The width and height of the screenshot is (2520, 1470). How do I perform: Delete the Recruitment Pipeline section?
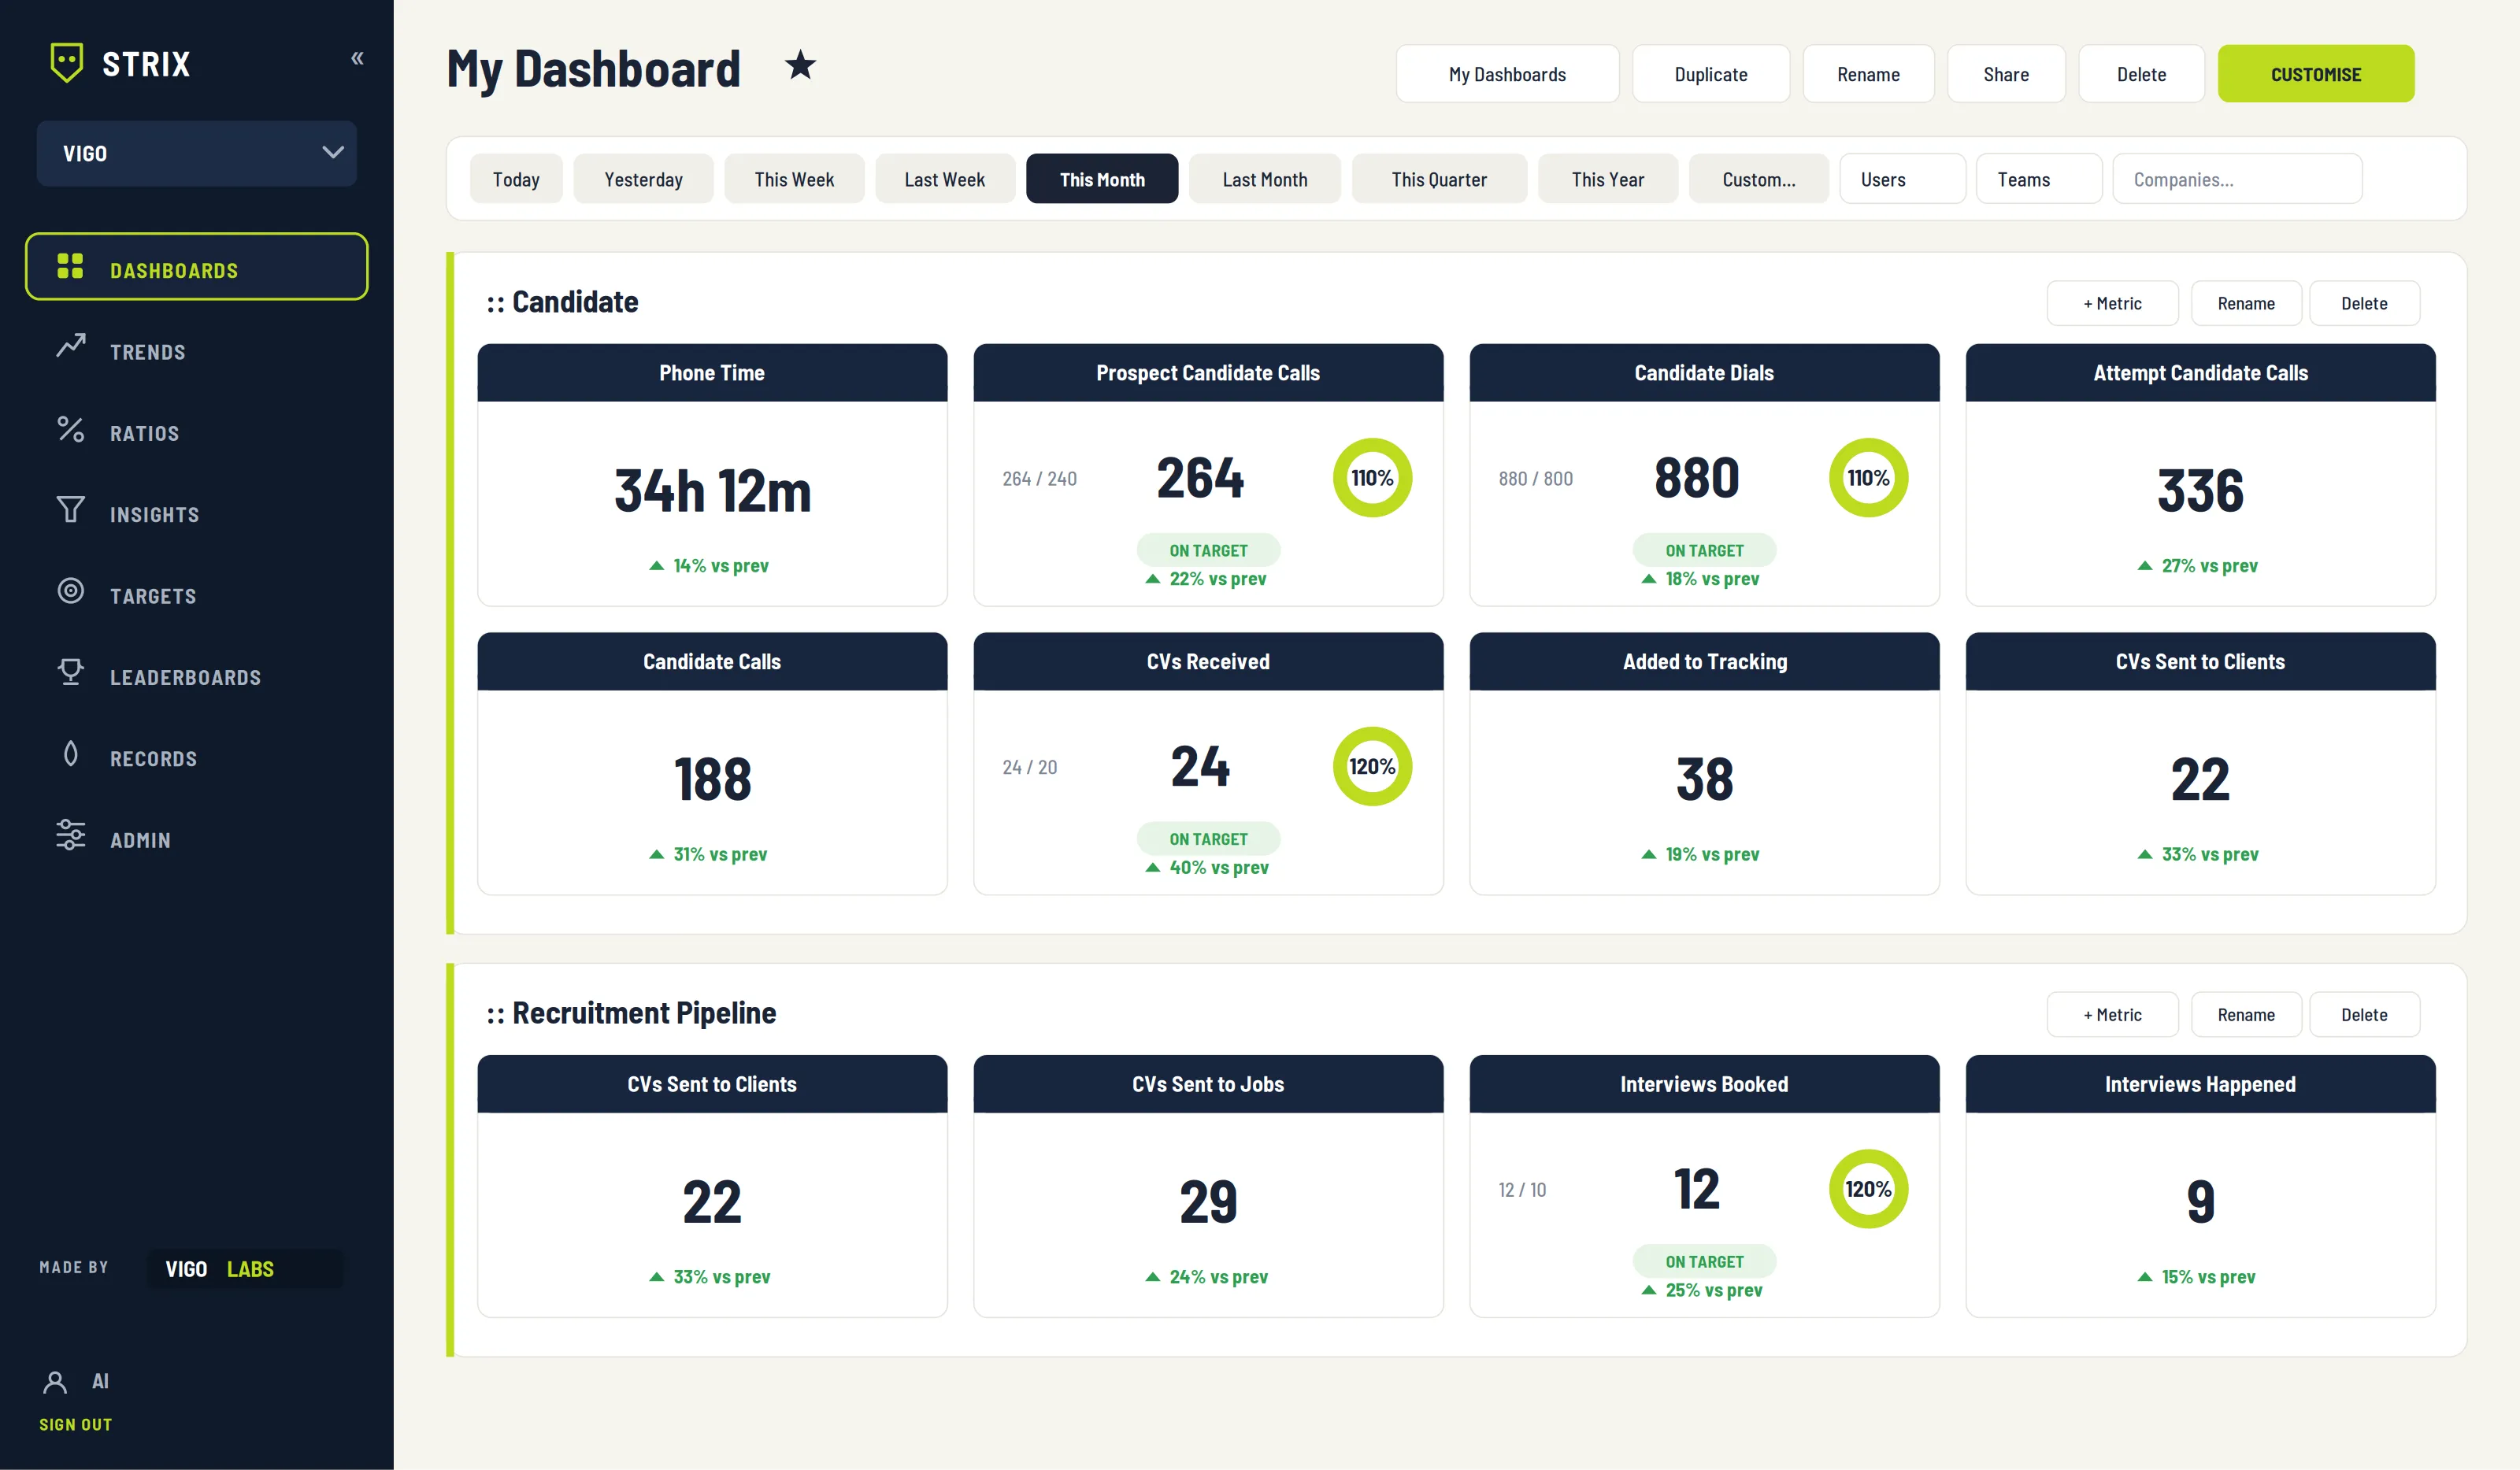[2364, 1015]
